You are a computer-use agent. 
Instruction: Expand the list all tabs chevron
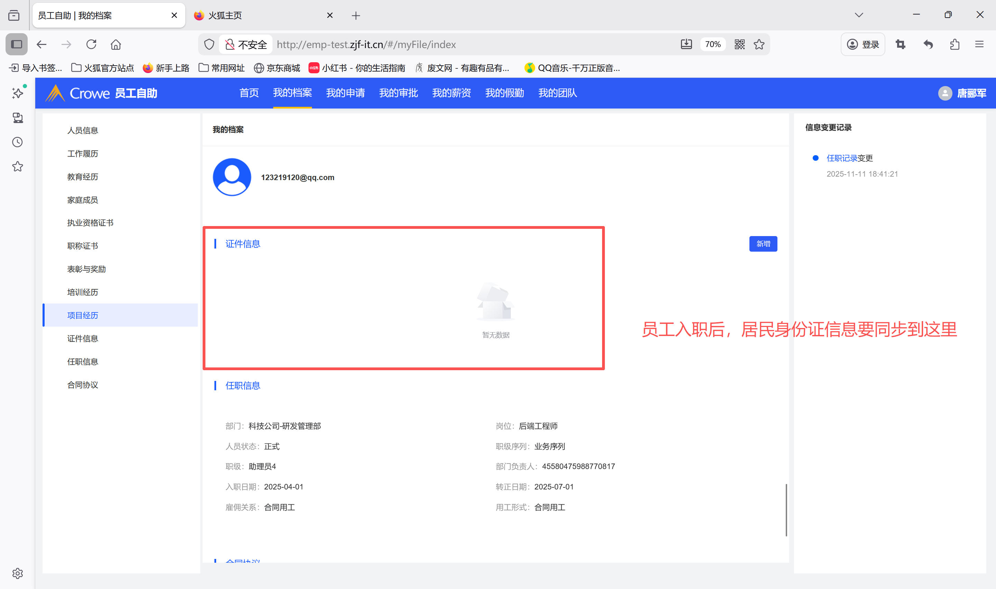tap(859, 15)
